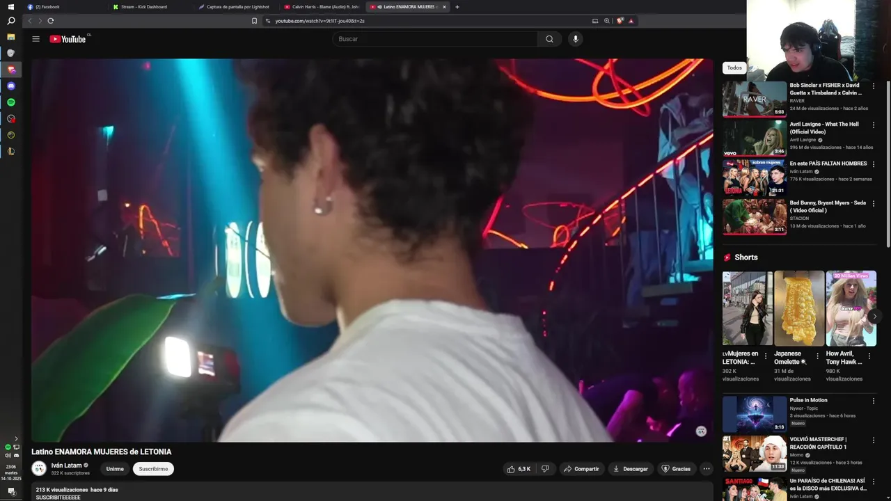The height and width of the screenshot is (501, 891).
Task: Open options for How Avril, Tony Hawk short
Action: (x=869, y=356)
